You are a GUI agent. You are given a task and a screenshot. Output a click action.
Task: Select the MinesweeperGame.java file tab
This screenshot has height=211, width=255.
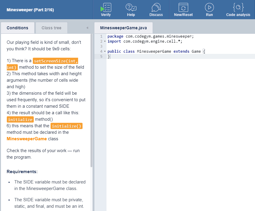123,28
